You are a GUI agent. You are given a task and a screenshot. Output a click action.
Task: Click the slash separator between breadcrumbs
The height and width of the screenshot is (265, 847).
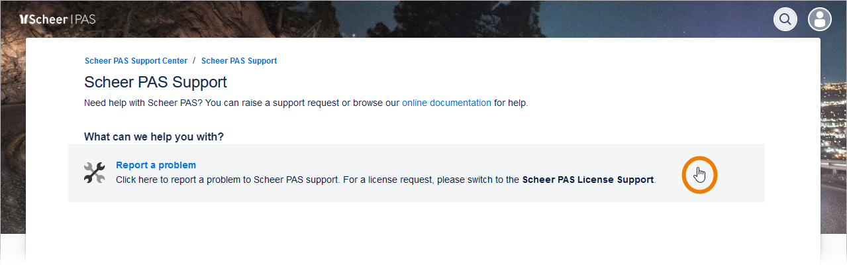(194, 61)
